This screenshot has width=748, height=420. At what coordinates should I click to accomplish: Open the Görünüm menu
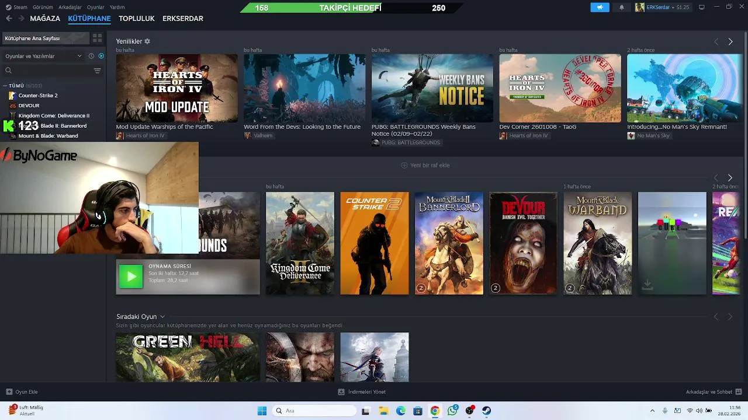point(43,7)
